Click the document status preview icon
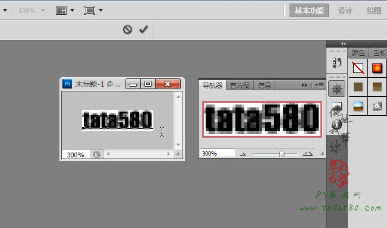387x228 pixels. 96,154
